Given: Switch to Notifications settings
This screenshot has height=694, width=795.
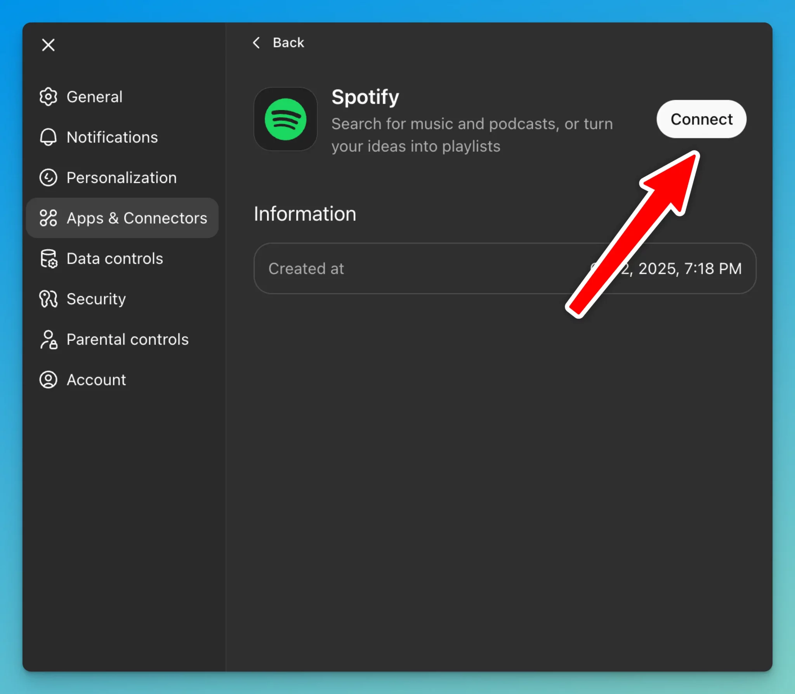Looking at the screenshot, I should [112, 137].
